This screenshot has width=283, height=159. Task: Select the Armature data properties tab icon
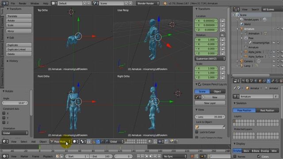268,81
